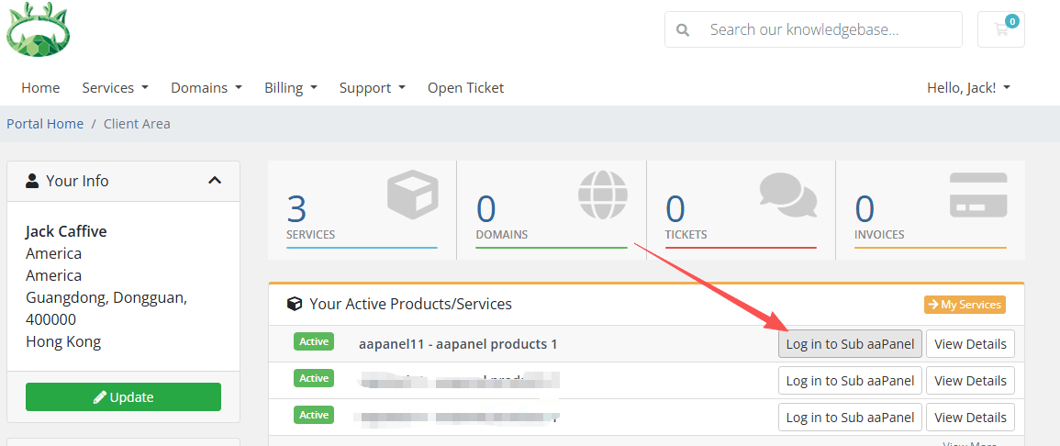Click the Invoices credit card icon
Image resolution: width=1060 pixels, height=446 pixels.
point(977,194)
